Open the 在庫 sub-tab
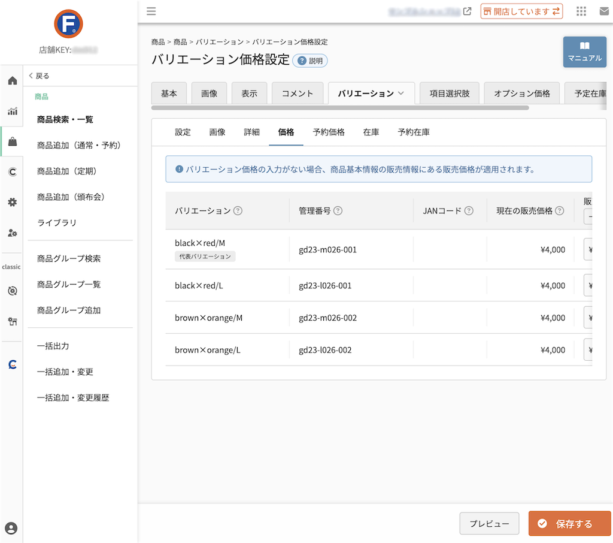The image size is (613, 543). (x=371, y=132)
